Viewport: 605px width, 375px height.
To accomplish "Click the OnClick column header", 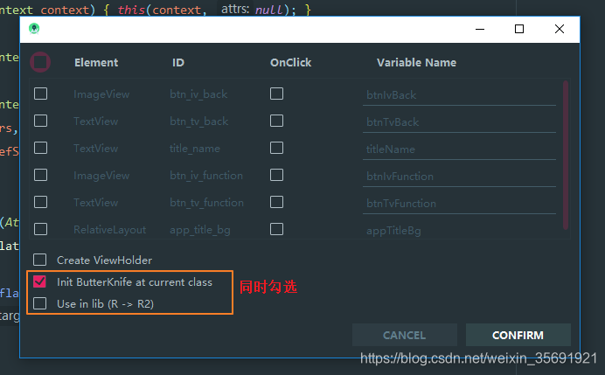I will 291,63.
